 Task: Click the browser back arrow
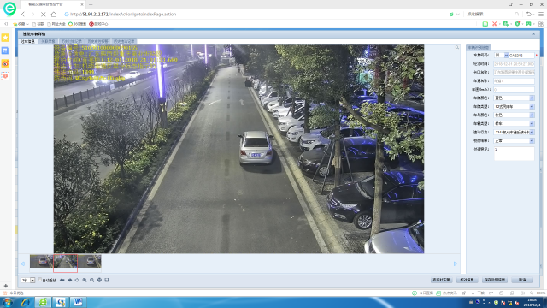click(23, 15)
